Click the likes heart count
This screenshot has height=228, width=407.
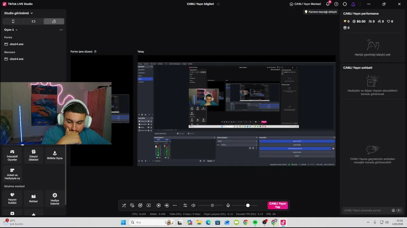[x=390, y=22]
